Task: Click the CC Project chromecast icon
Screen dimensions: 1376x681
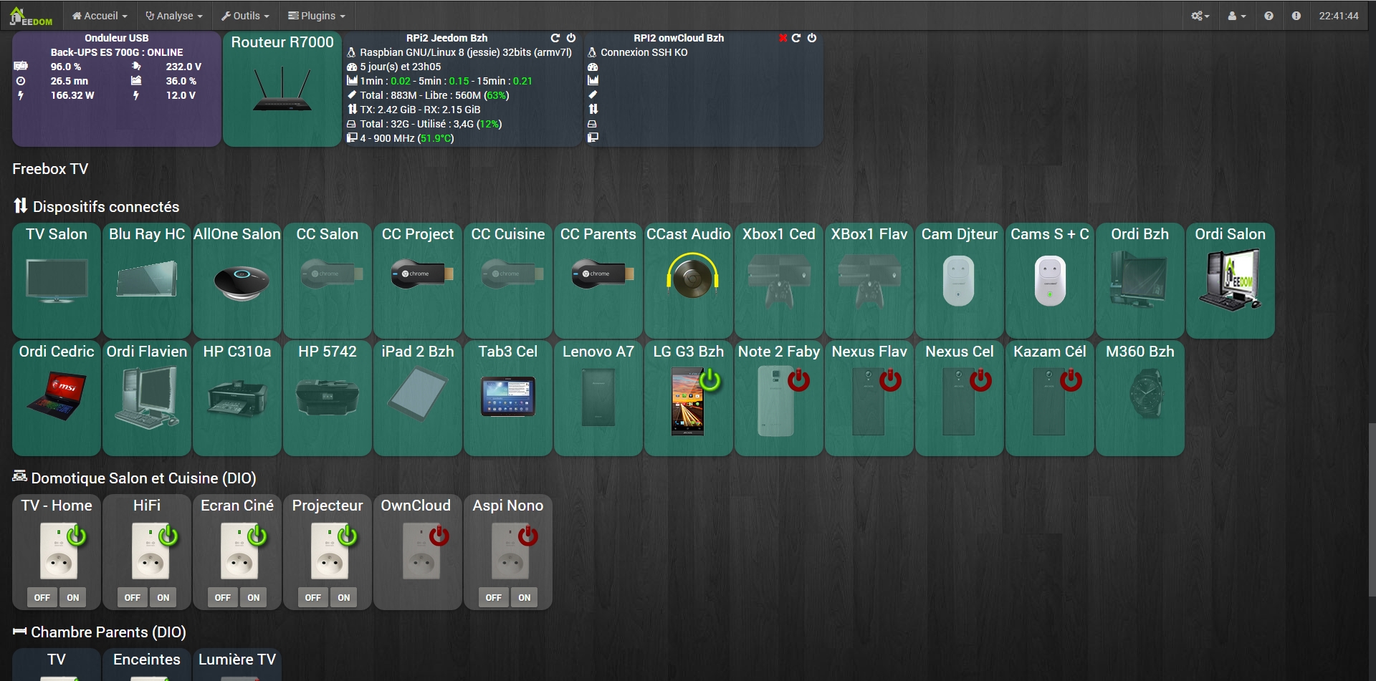Action: coord(422,274)
